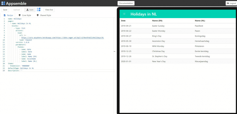Viewport: 237px width, 114px height.
Task: Open the Documentation link
Action: tap(126, 3)
